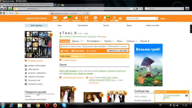Click Windows Start button
This screenshot has height=108, width=192.
[3, 105]
